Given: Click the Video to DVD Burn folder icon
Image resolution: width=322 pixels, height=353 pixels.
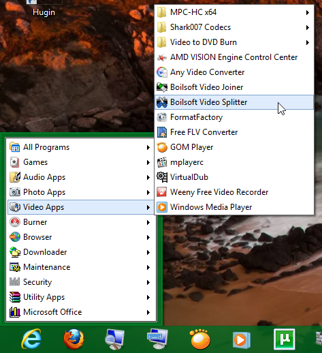Looking at the screenshot, I should 162,42.
